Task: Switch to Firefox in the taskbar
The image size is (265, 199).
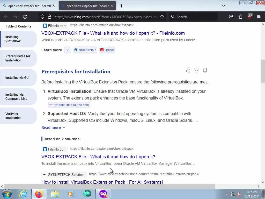Action: tap(39, 194)
